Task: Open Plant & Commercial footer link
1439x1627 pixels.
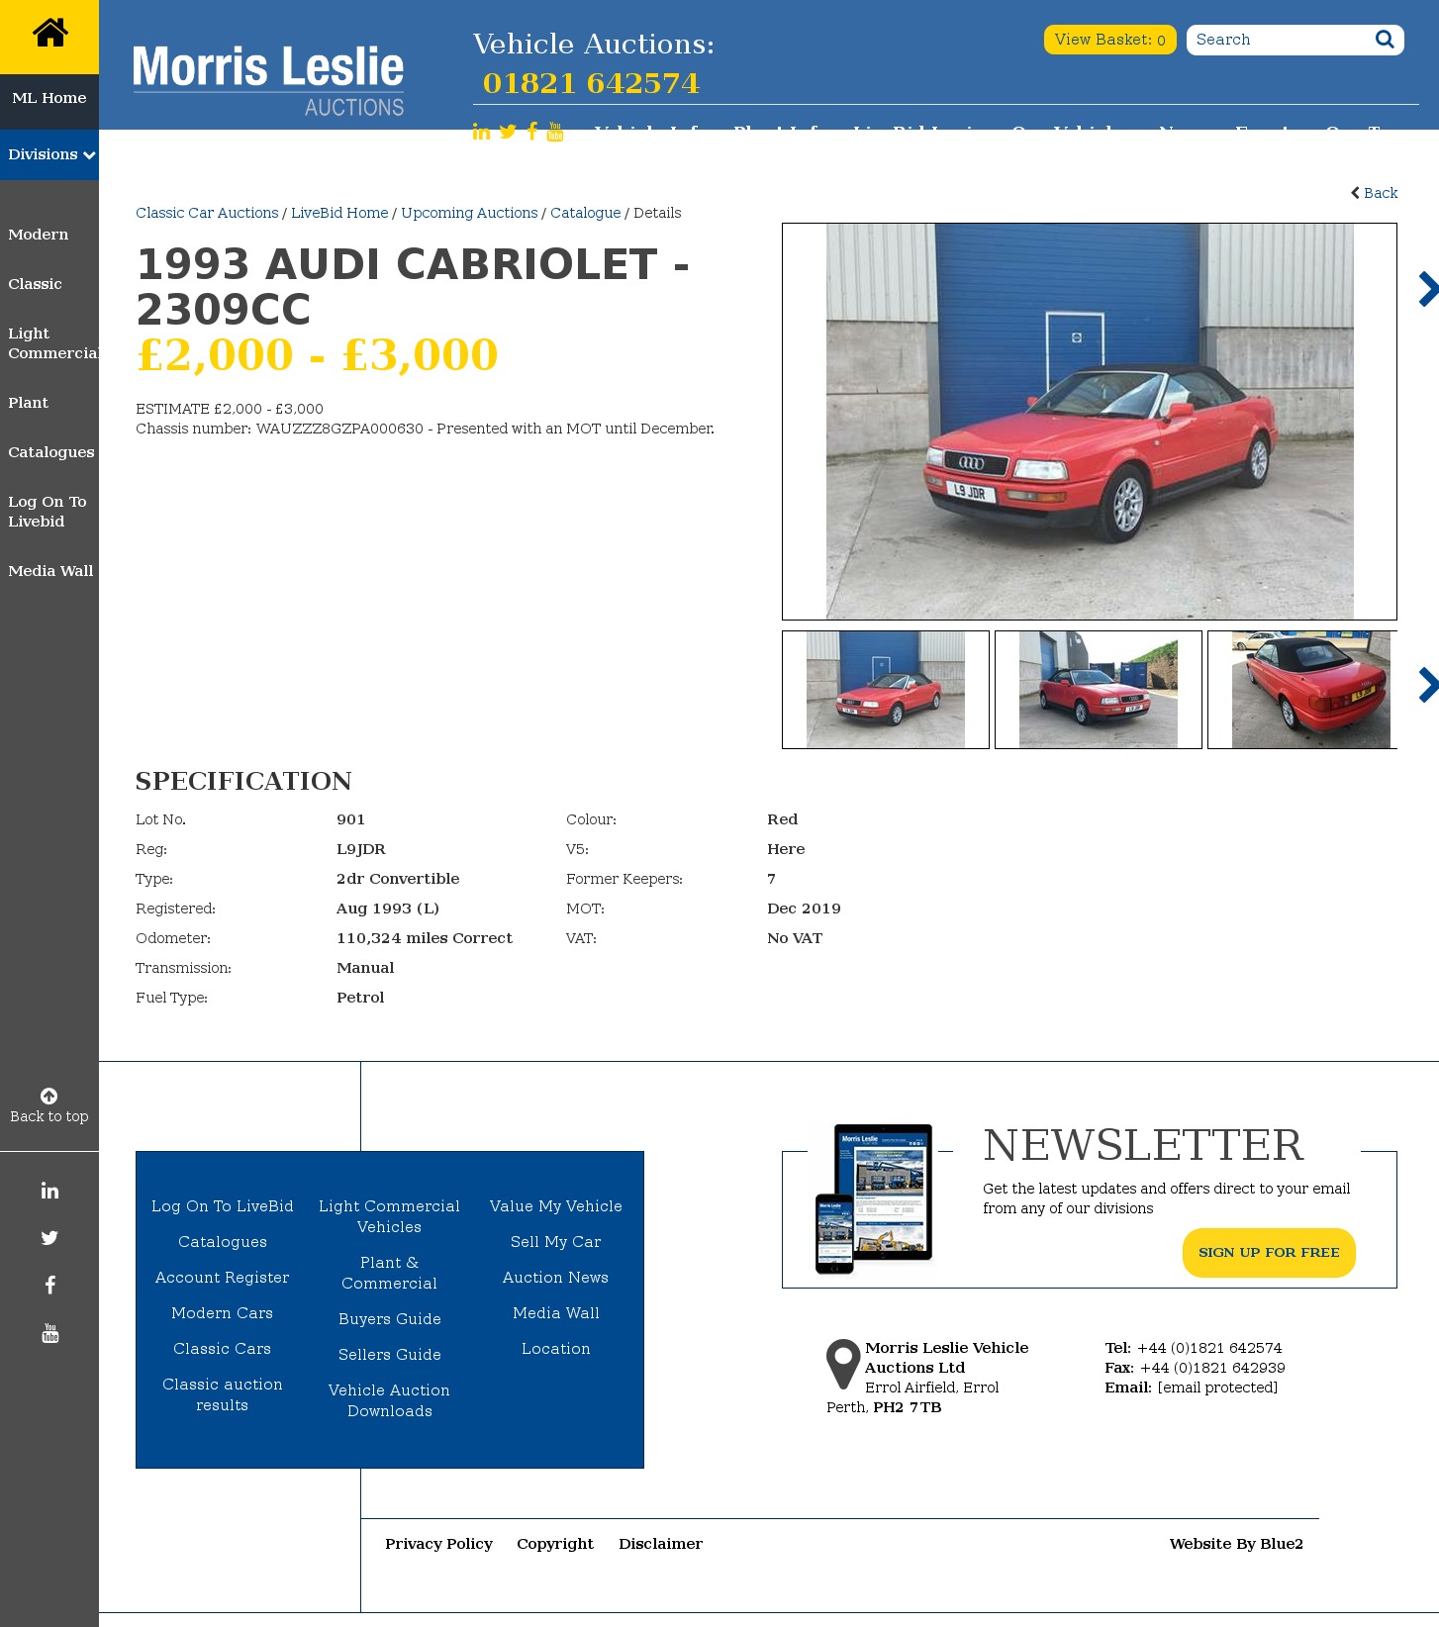Action: pyautogui.click(x=390, y=1273)
